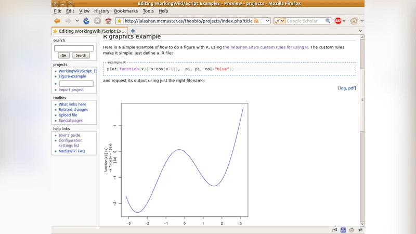Click the Greasemonkey status bar monkey icon
The width and height of the screenshot is (416, 234).
pyautogui.click(x=352, y=230)
